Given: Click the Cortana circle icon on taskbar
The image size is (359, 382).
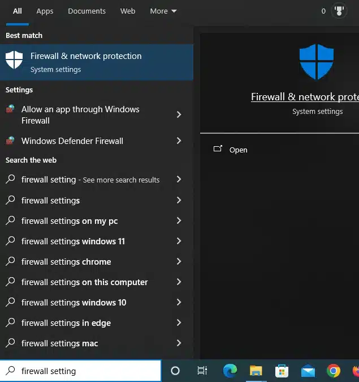Looking at the screenshot, I should tap(175, 371).
